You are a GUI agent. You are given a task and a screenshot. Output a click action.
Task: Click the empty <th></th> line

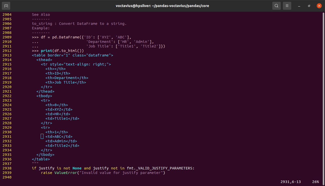click(x=56, y=69)
